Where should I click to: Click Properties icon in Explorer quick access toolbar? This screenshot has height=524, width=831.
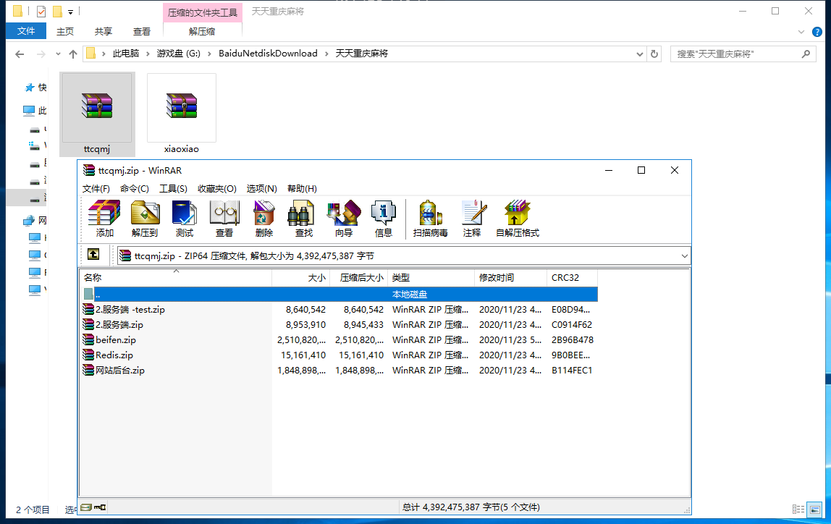(41, 11)
